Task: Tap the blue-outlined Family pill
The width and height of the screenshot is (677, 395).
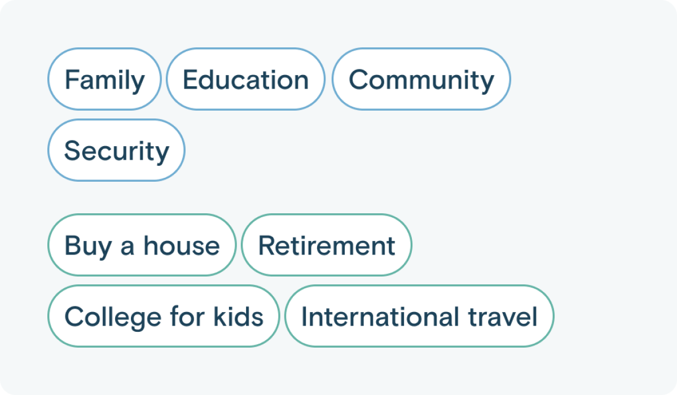Action: pos(104,80)
